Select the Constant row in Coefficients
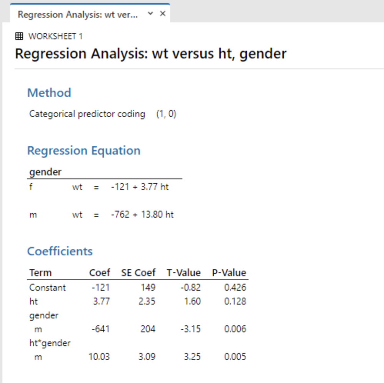The image size is (384, 383). pyautogui.click(x=47, y=288)
